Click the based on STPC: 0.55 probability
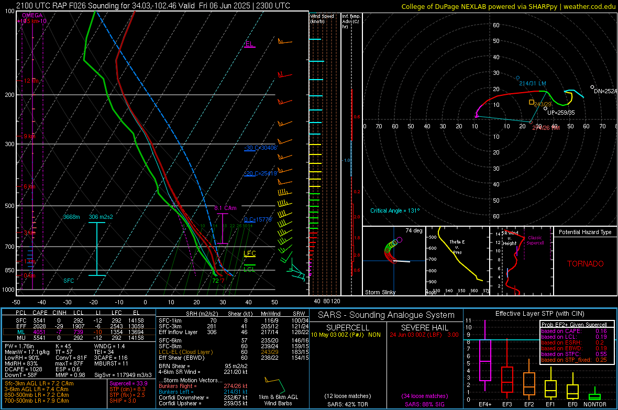 point(574,354)
